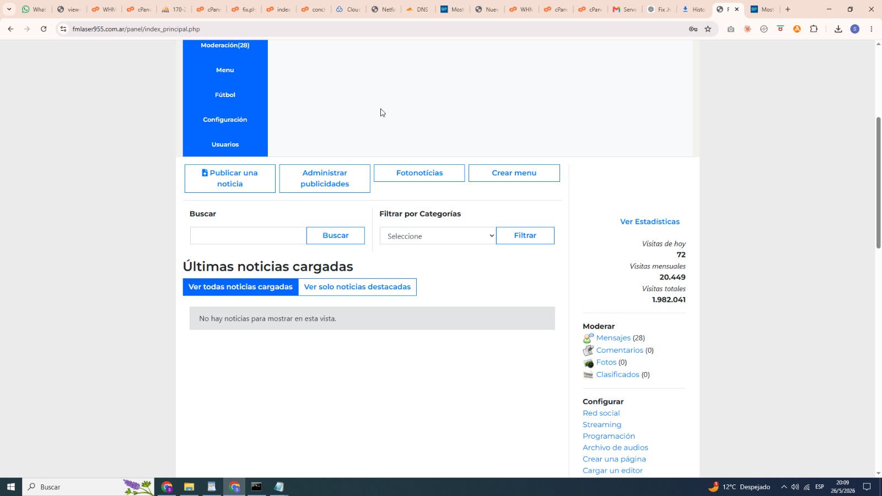
Task: Click the site information icon in address bar
Action: [x=63, y=29]
